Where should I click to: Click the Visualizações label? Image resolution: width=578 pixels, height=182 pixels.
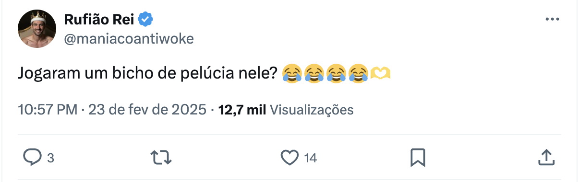point(312,110)
